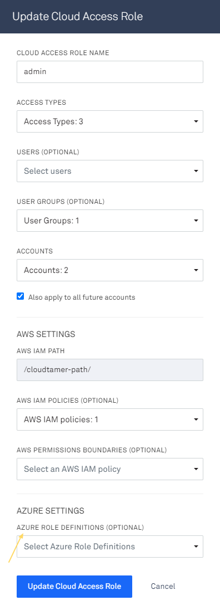Click the Update Cloud Access Role button
The width and height of the screenshot is (220, 610).
click(74, 586)
